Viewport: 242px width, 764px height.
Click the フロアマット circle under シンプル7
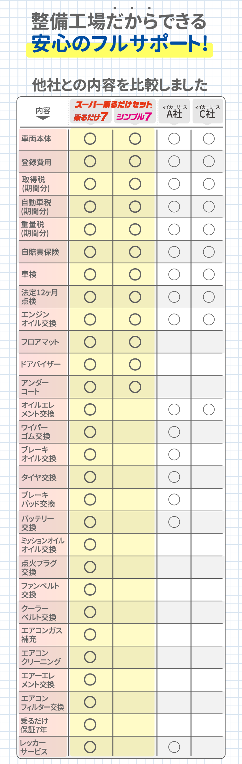135,342
